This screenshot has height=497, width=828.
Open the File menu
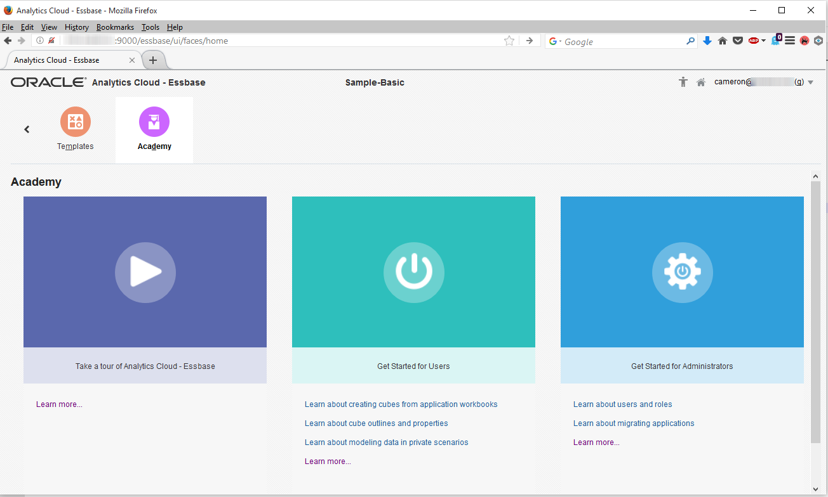pyautogui.click(x=8, y=27)
